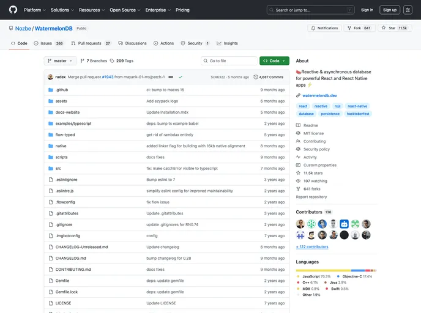
Task: Click the react topic tag
Action: (303, 106)
